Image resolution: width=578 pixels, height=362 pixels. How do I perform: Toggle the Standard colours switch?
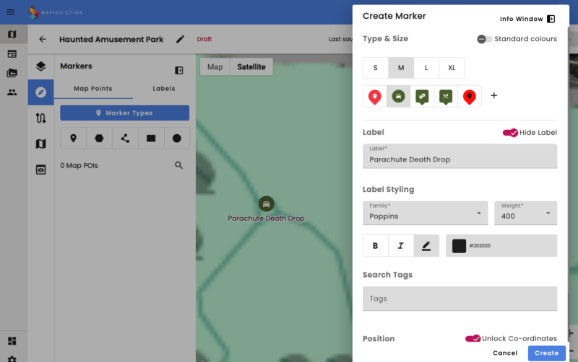(484, 39)
